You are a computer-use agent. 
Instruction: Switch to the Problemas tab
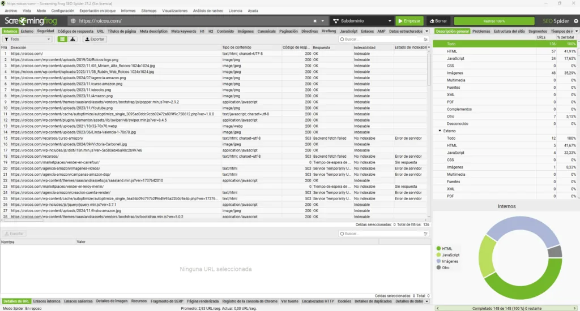pyautogui.click(x=481, y=32)
